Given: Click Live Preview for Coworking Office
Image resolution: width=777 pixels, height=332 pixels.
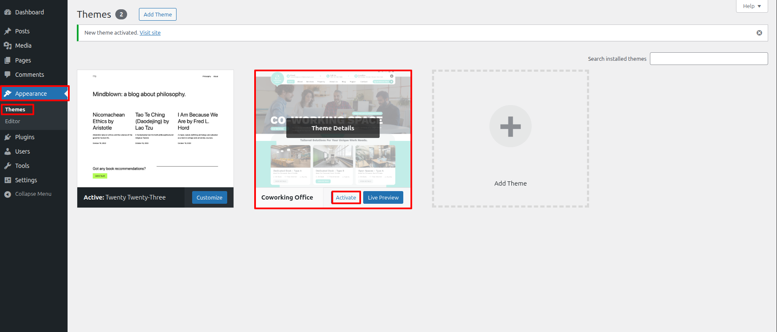Looking at the screenshot, I should (383, 197).
